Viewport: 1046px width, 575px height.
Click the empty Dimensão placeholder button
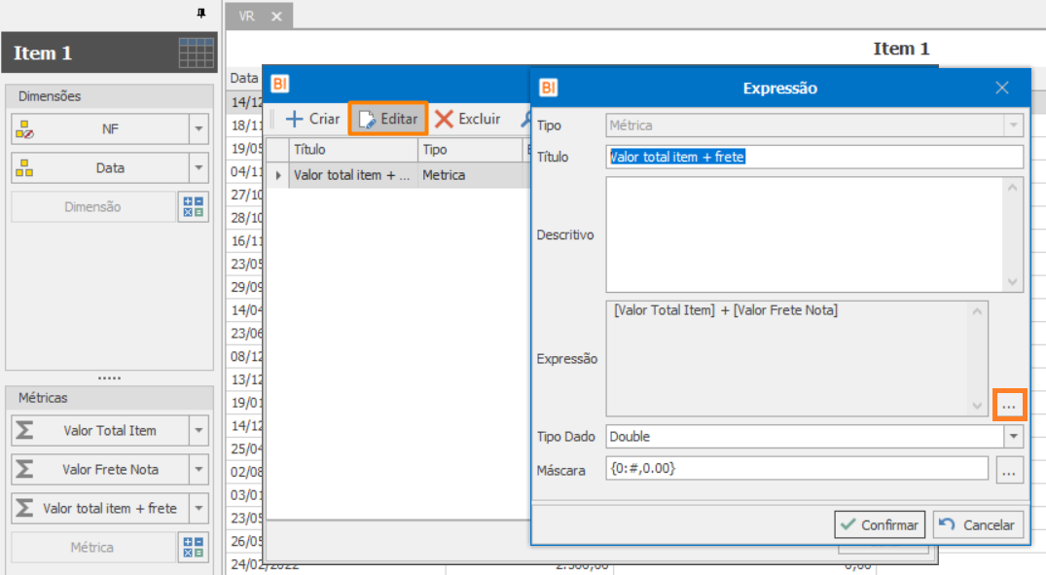(92, 207)
